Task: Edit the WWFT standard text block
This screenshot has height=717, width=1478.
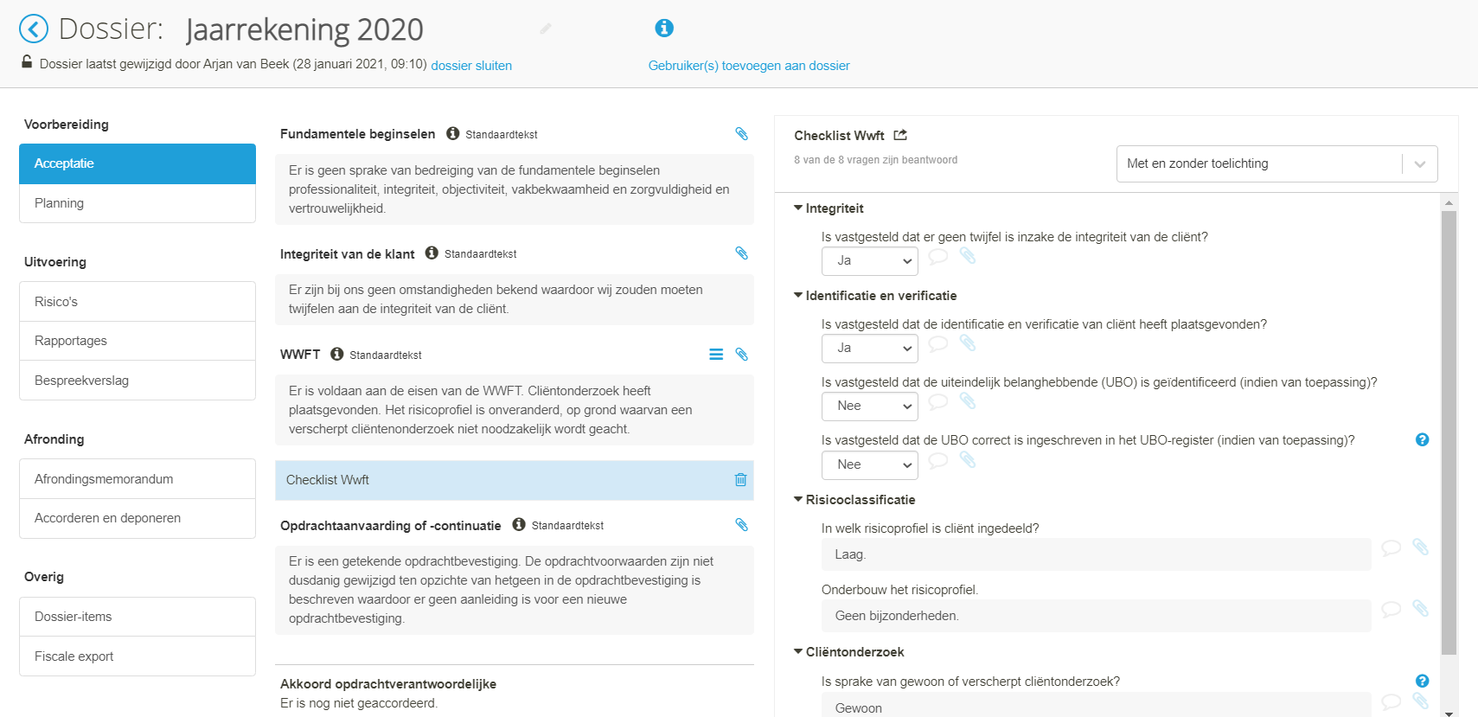Action: 515,410
